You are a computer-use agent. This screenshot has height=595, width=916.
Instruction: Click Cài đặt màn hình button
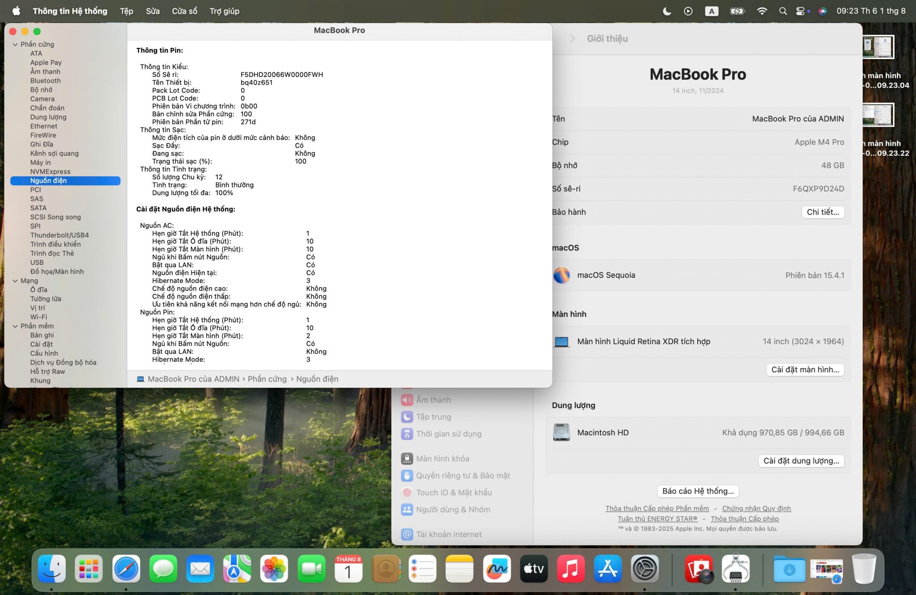805,370
